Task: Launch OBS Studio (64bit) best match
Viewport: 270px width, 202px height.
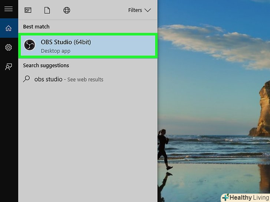Action: click(88, 46)
